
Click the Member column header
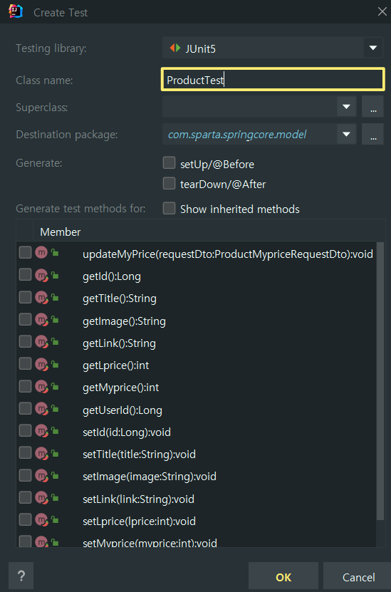coord(61,232)
